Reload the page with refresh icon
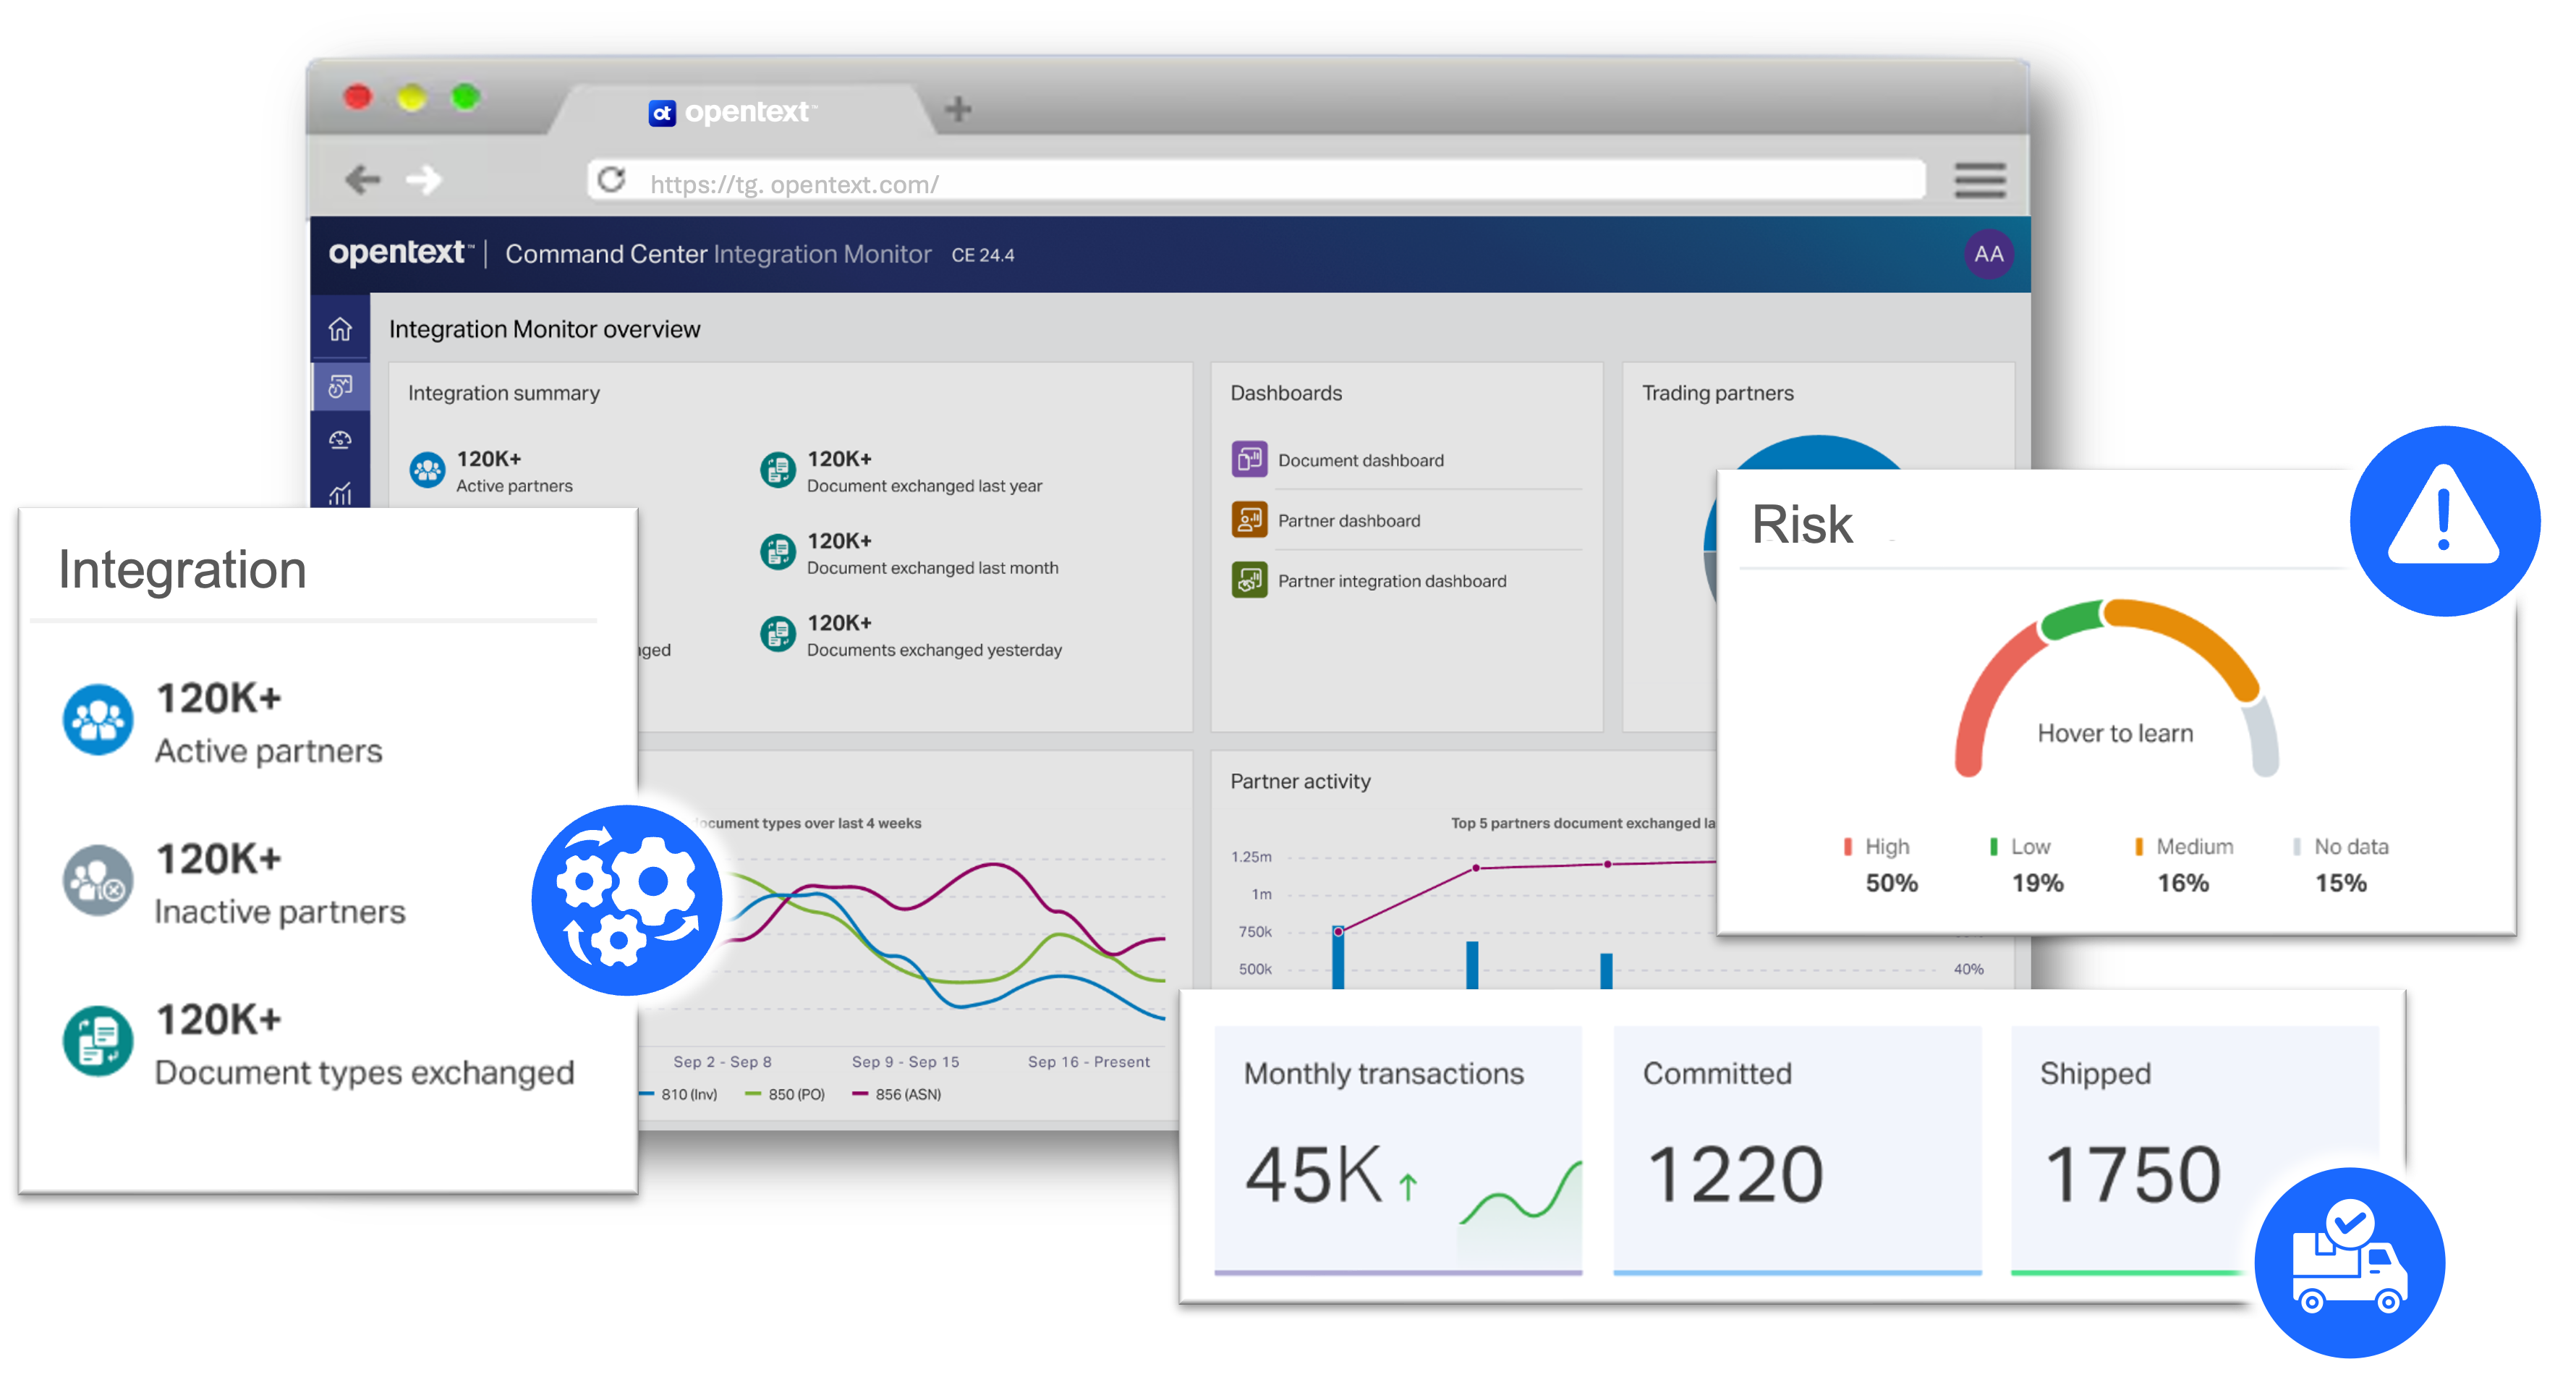2576x1393 pixels. click(611, 180)
